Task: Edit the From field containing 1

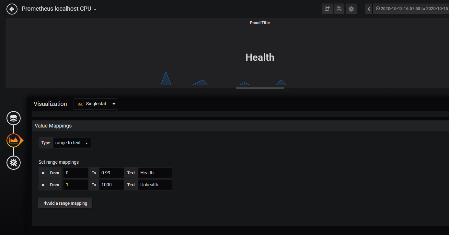Action: (x=76, y=185)
